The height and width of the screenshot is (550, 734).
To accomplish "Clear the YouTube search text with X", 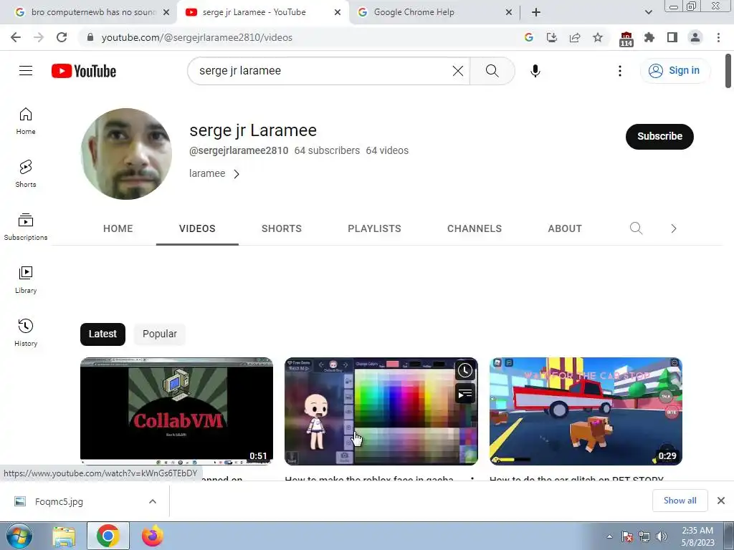I will [458, 71].
